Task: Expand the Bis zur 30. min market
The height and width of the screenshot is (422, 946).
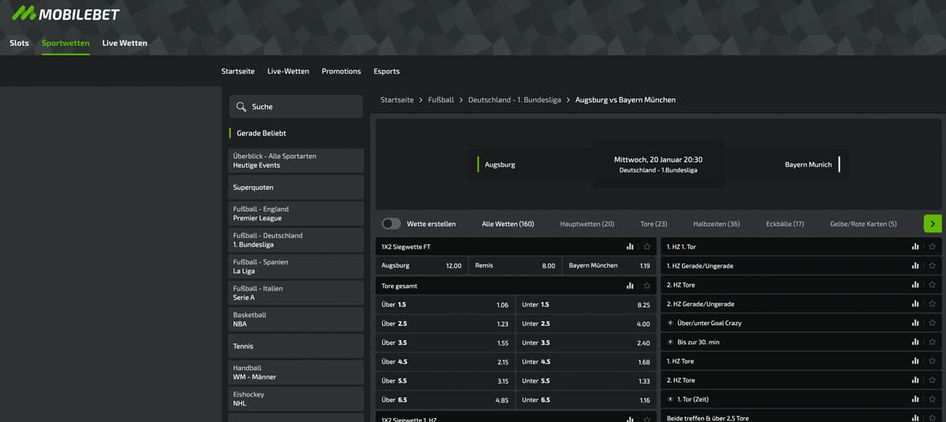Action: tap(800, 342)
